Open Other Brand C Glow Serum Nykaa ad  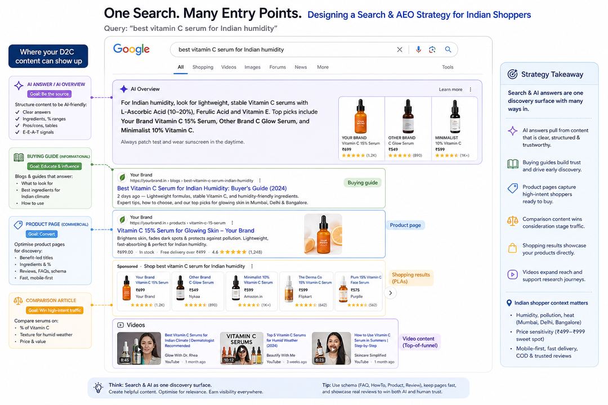point(198,291)
